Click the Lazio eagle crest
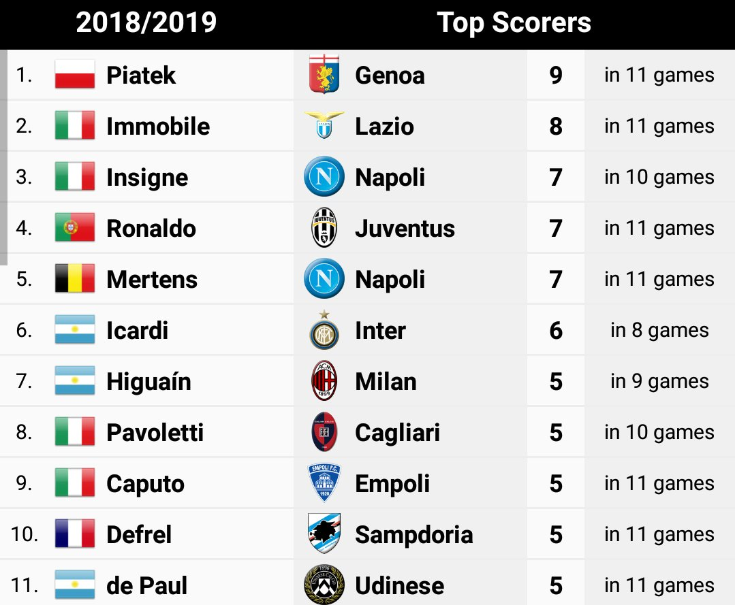This screenshot has height=605, width=735. 324,125
